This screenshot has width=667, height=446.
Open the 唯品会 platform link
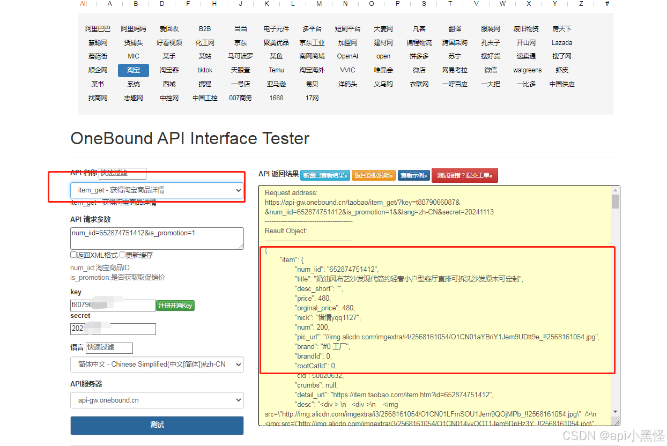[383, 70]
